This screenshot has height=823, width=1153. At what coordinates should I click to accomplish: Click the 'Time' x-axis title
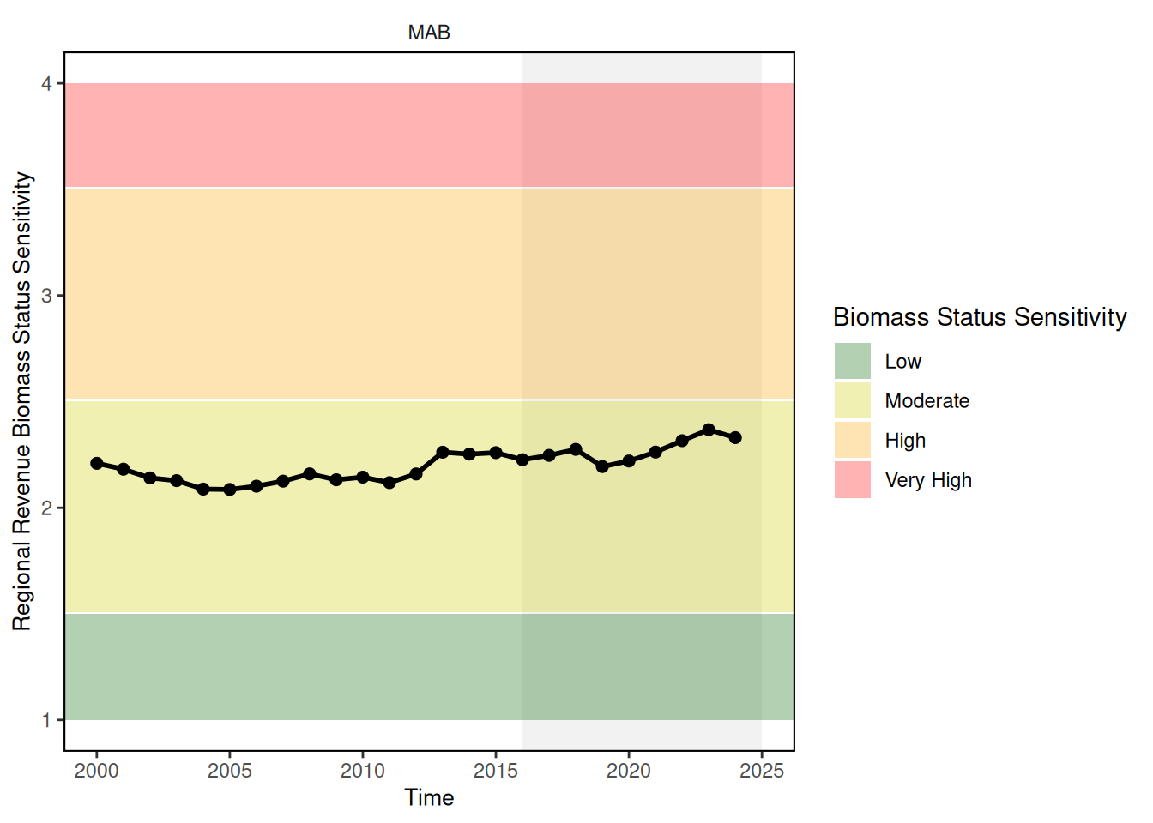coord(429,797)
